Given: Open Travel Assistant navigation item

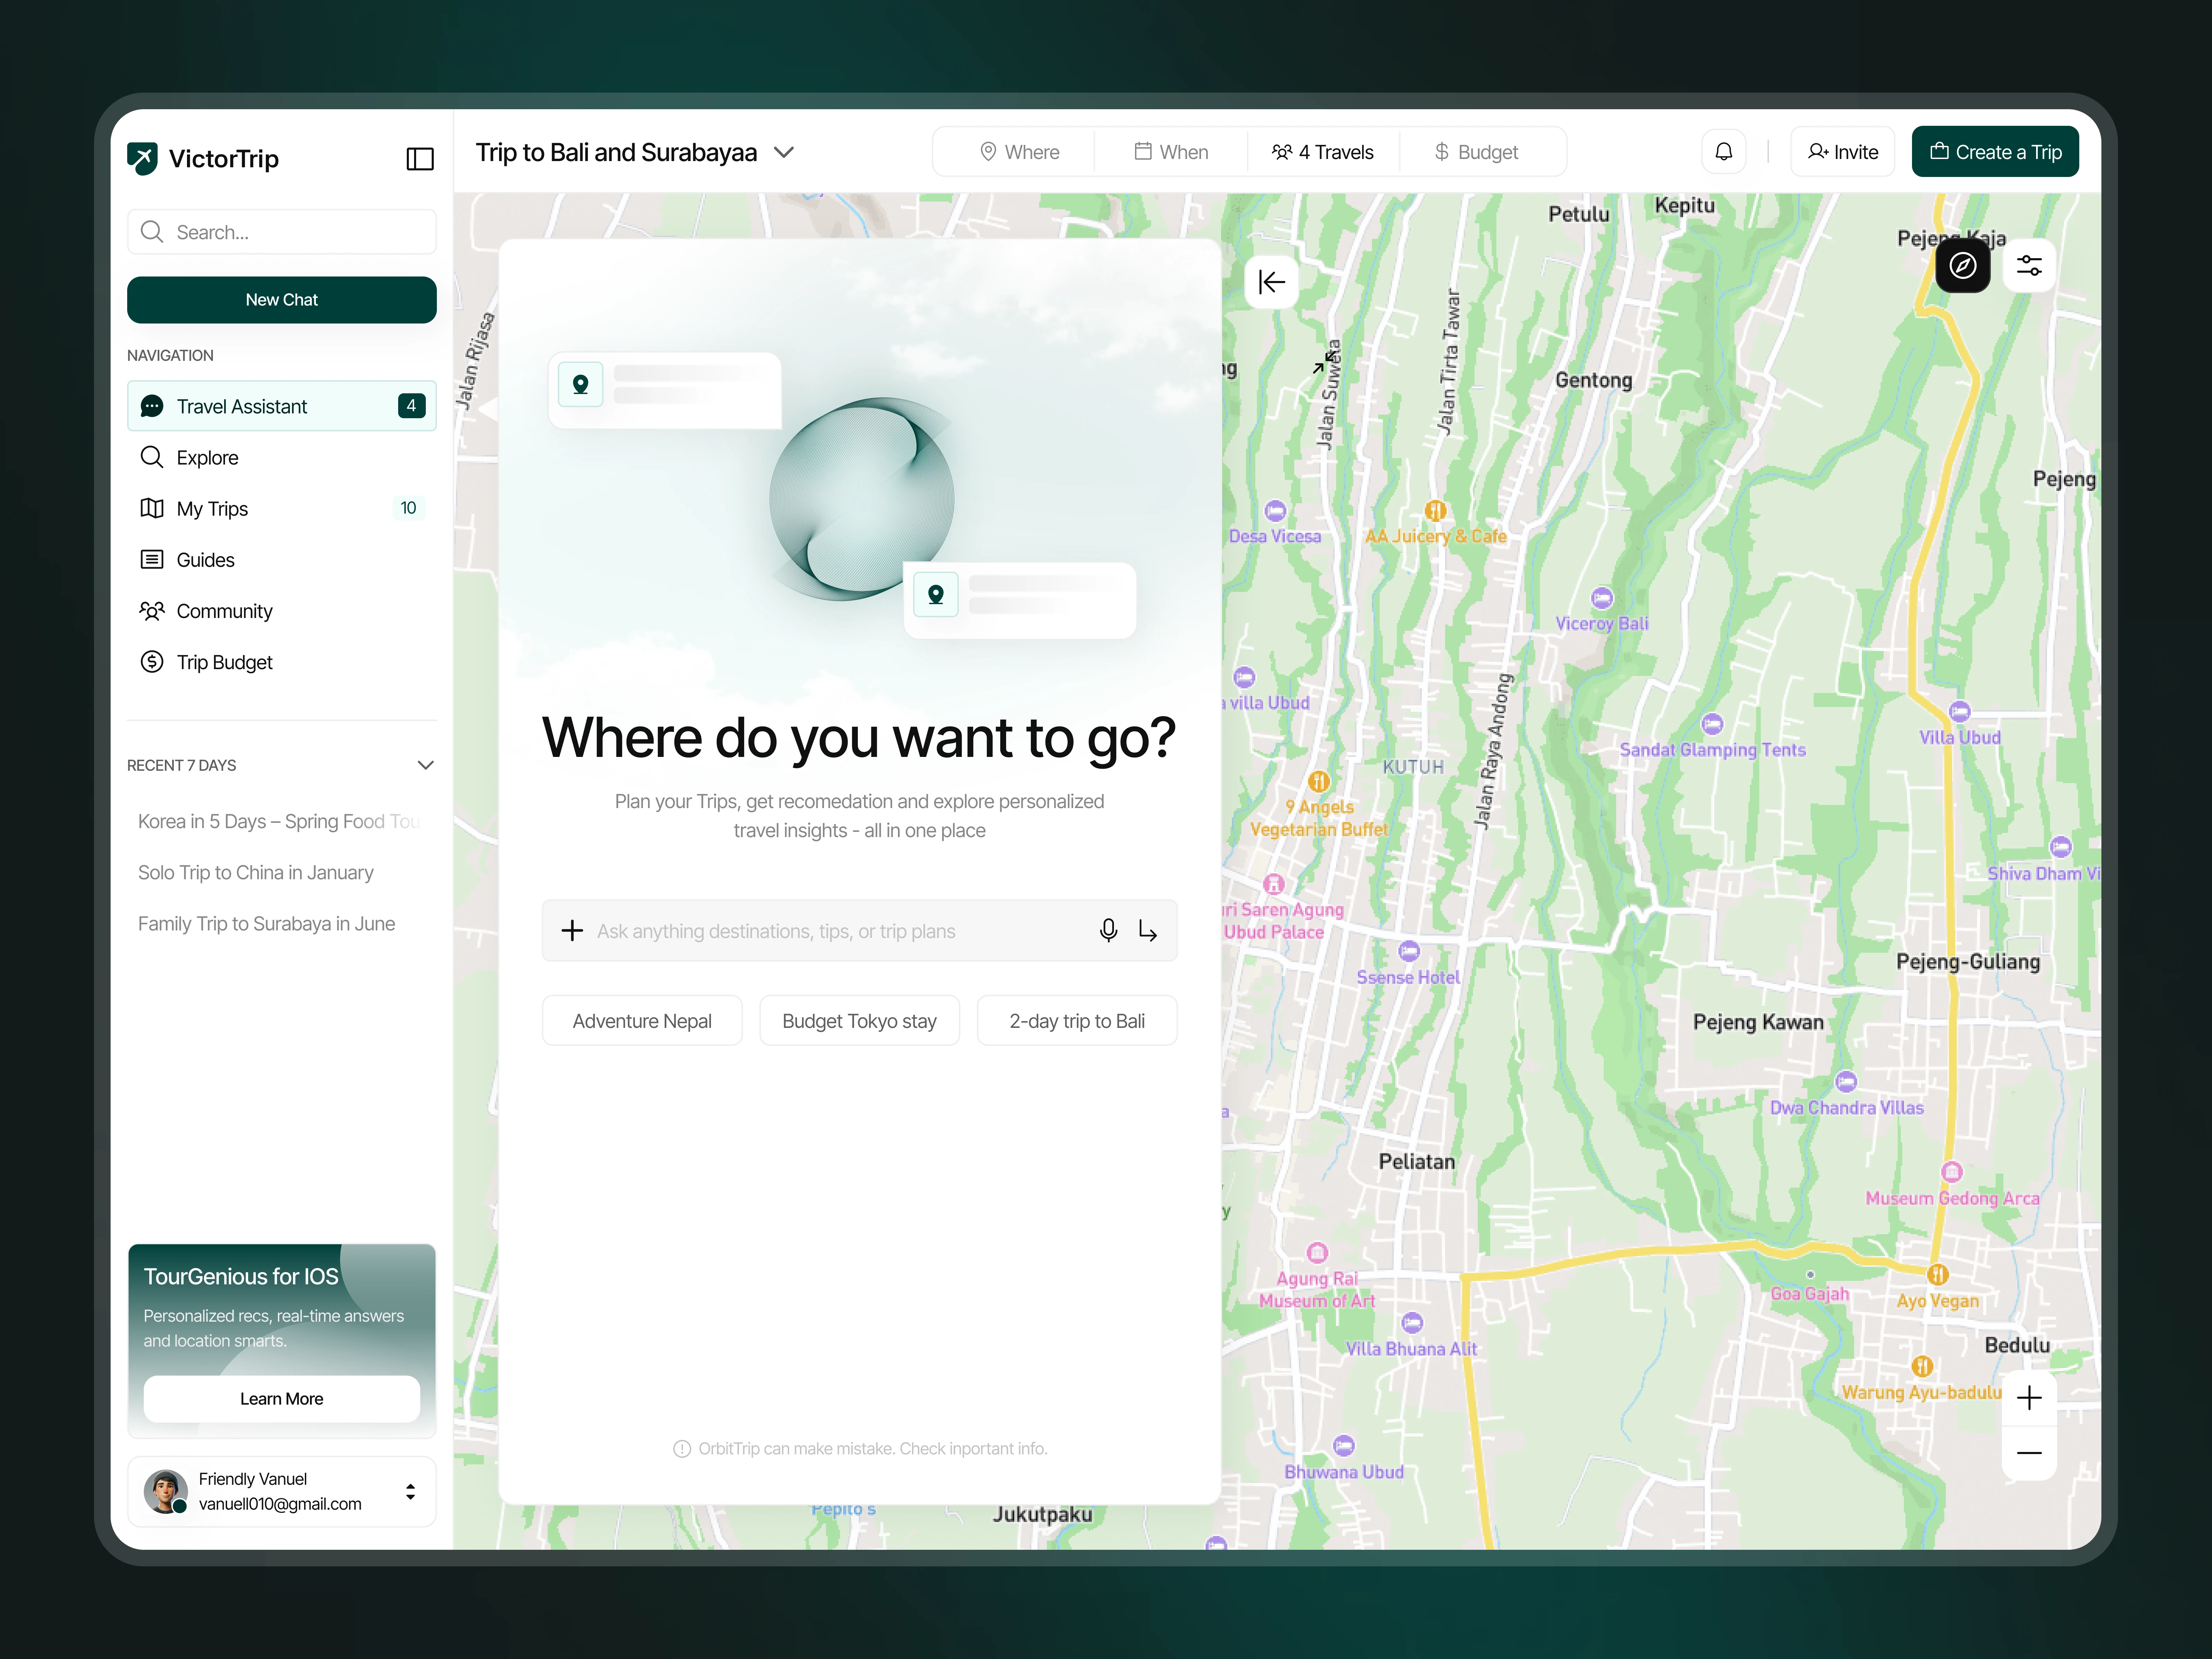Looking at the screenshot, I should 282,406.
